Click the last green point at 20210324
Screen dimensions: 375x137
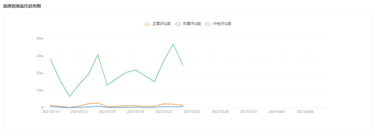(183, 65)
